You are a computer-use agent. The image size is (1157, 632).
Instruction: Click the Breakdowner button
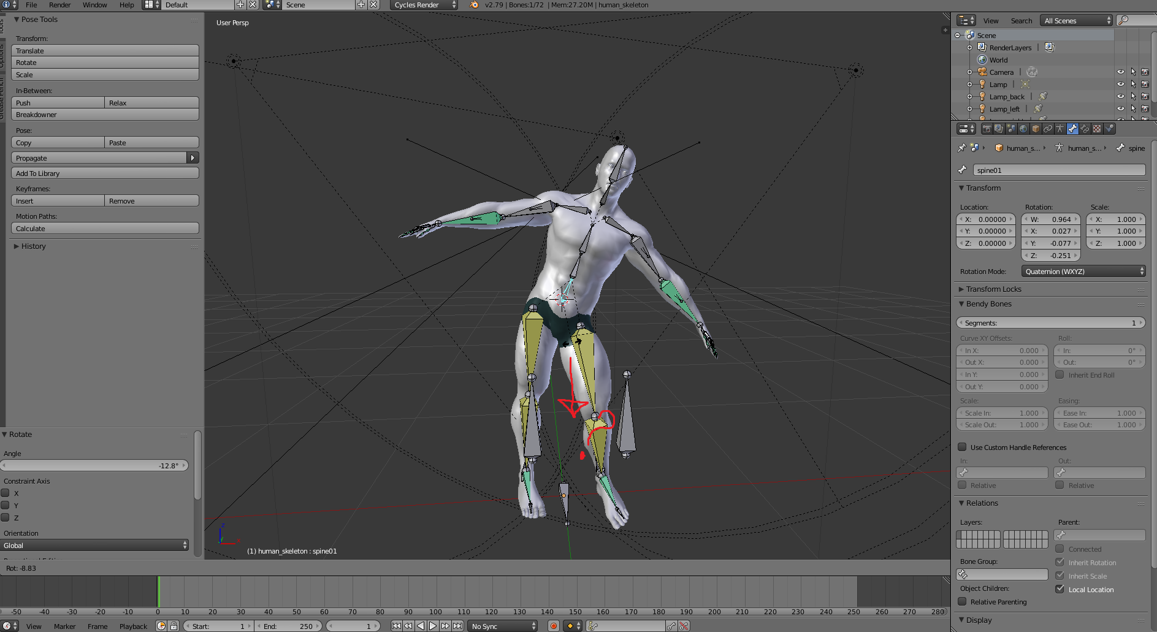105,115
